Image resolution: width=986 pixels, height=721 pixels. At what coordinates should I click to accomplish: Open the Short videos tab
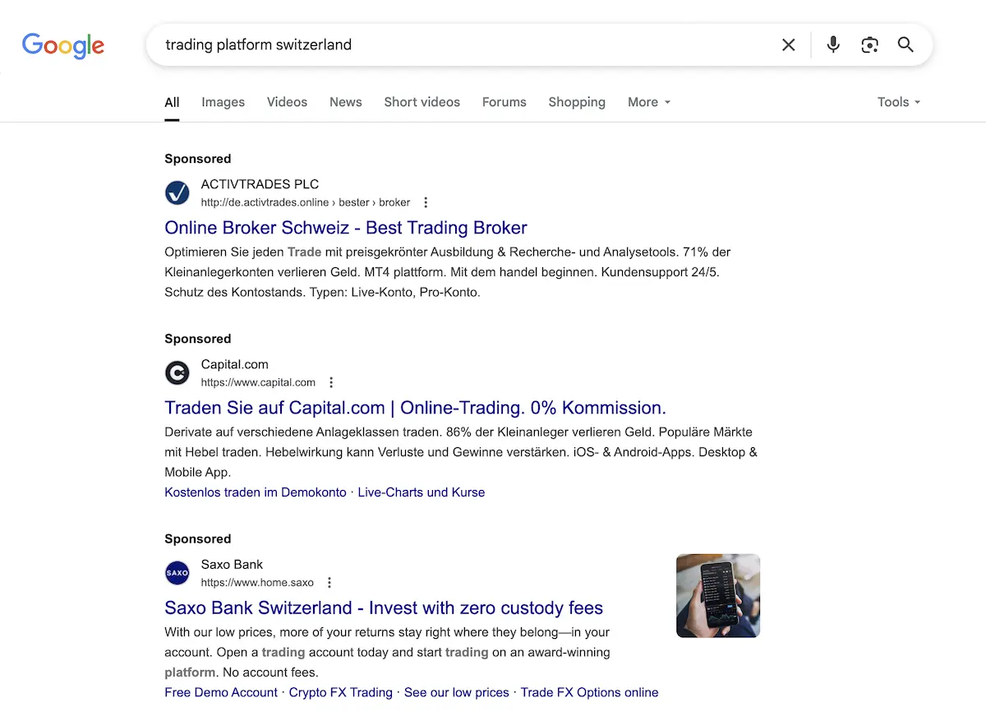pos(422,102)
